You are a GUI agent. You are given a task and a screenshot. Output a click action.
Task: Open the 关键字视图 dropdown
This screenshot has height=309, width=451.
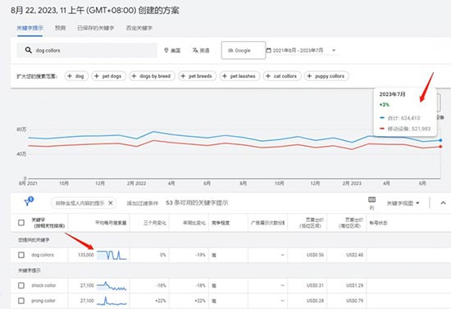(x=403, y=203)
